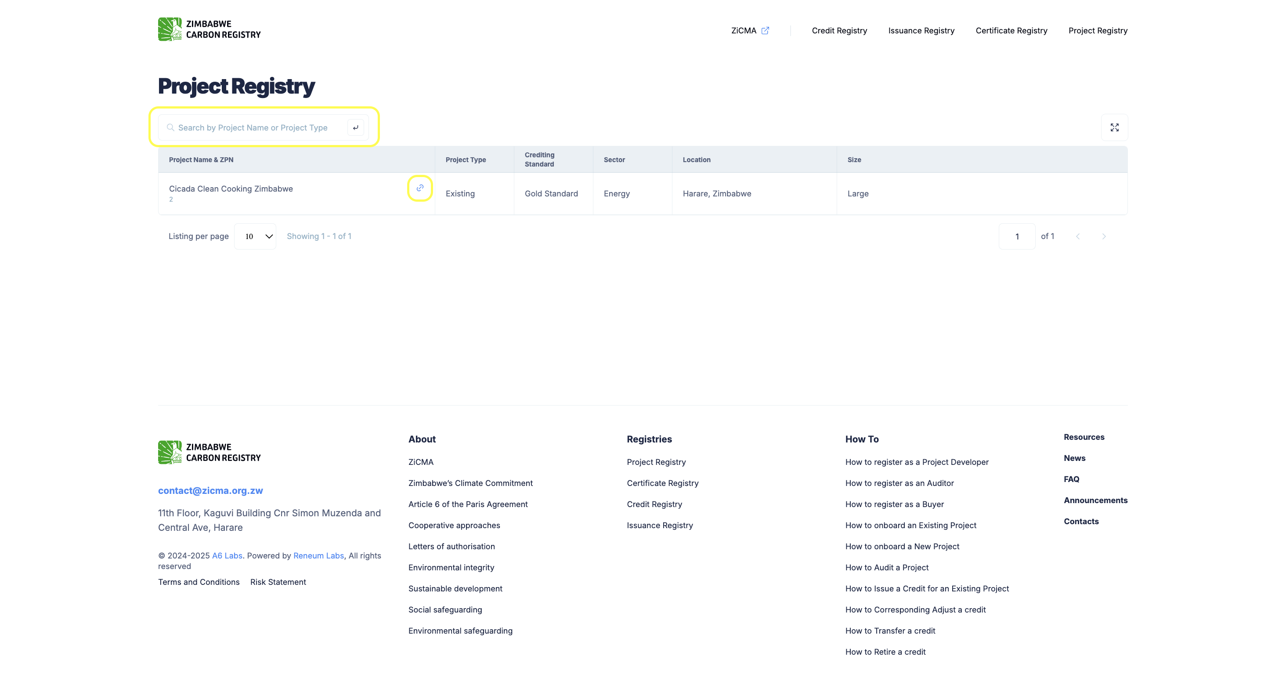Open Social safeguarding link

445,609
